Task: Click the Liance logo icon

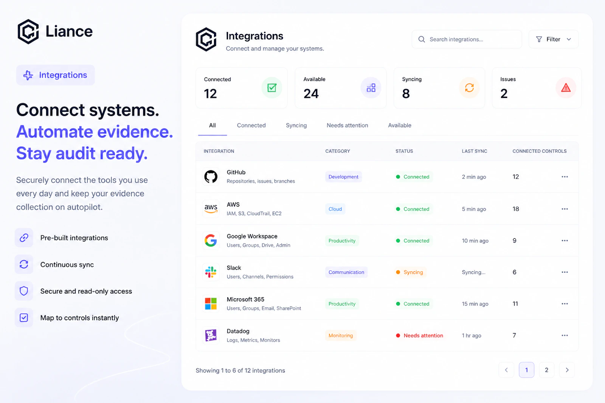Action: click(28, 32)
